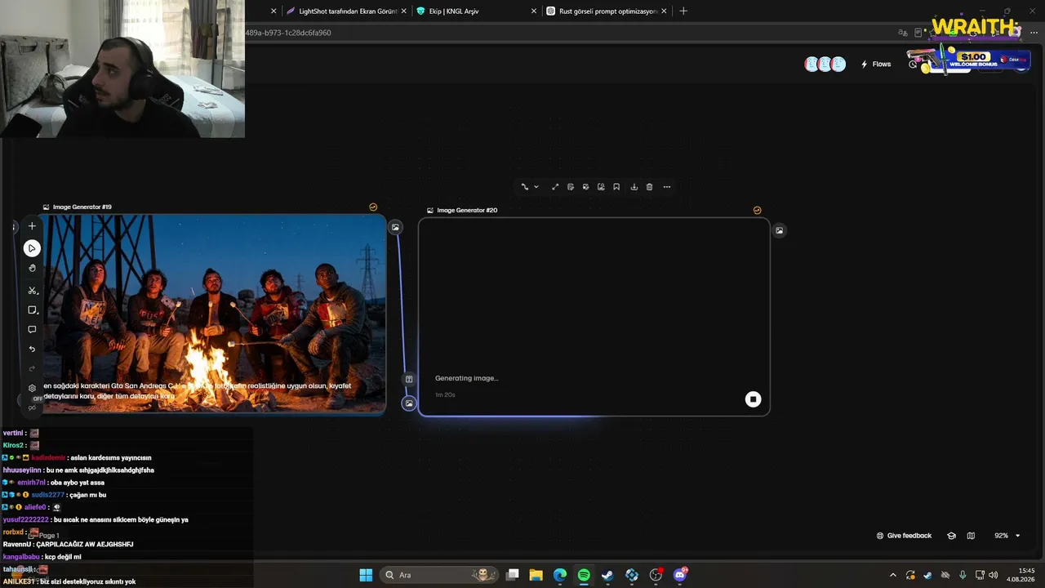
Task: Click Give feedback link
Action: [x=904, y=536]
